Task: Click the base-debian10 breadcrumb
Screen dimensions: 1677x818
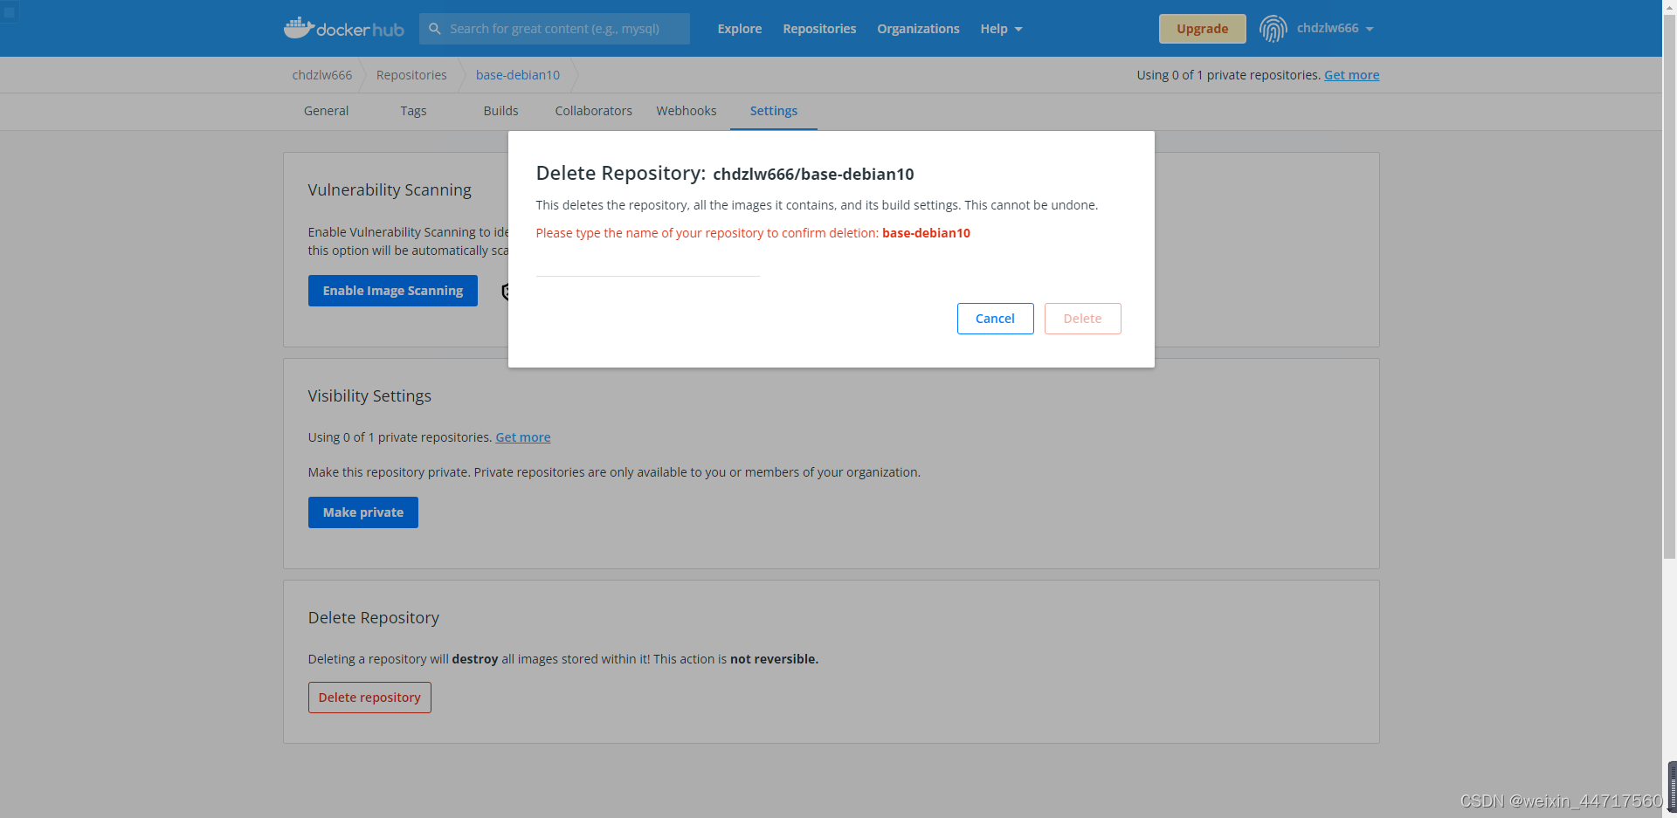Action: point(518,75)
